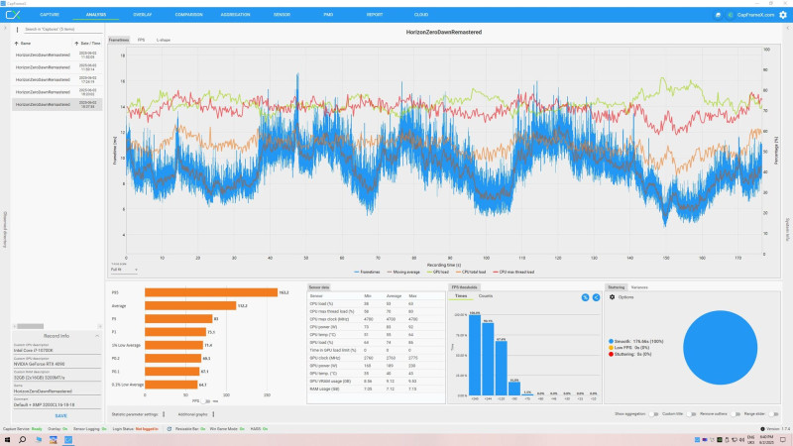
Task: Open the COMPARISON tab
Action: tap(189, 15)
